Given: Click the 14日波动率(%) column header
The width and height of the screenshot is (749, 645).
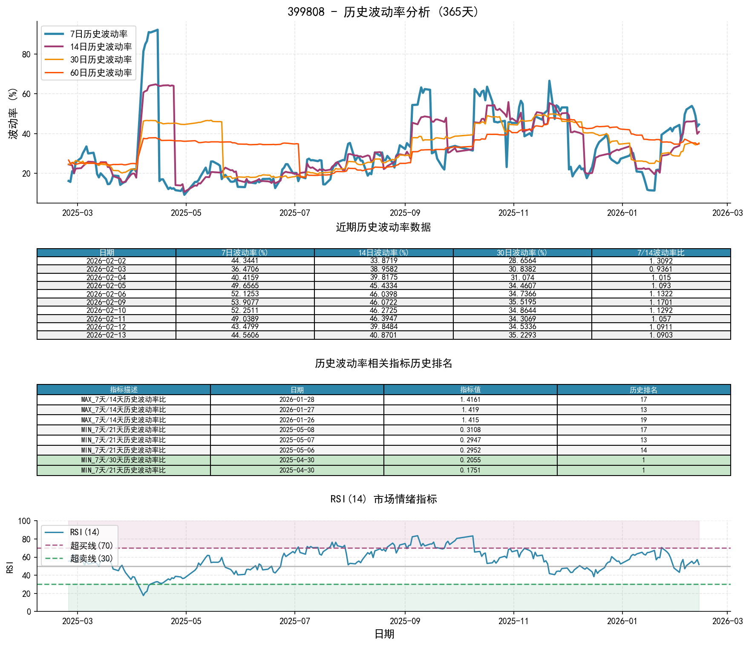Looking at the screenshot, I should point(383,252).
